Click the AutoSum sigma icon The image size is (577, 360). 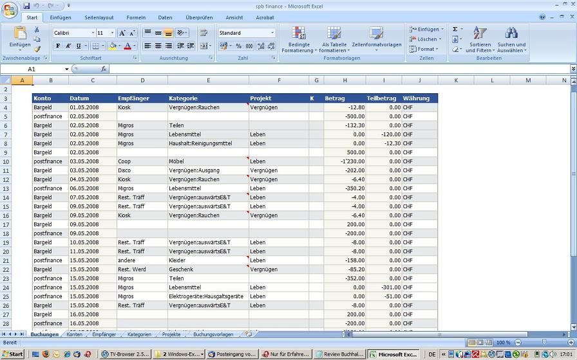point(455,30)
